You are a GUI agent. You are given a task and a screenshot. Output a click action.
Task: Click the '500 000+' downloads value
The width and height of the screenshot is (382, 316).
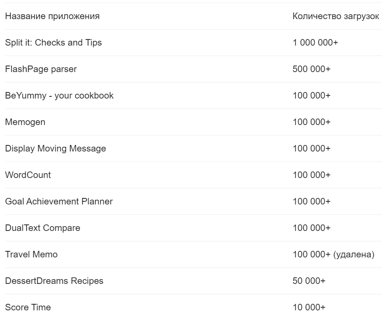pyautogui.click(x=311, y=69)
